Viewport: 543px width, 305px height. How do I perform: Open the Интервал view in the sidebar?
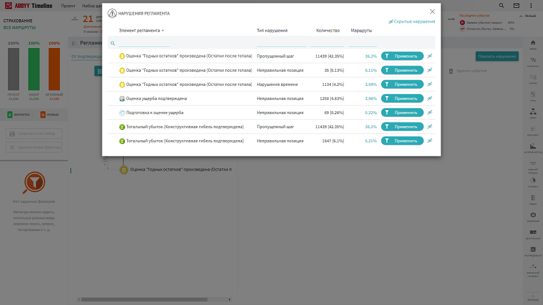[x=533, y=182]
